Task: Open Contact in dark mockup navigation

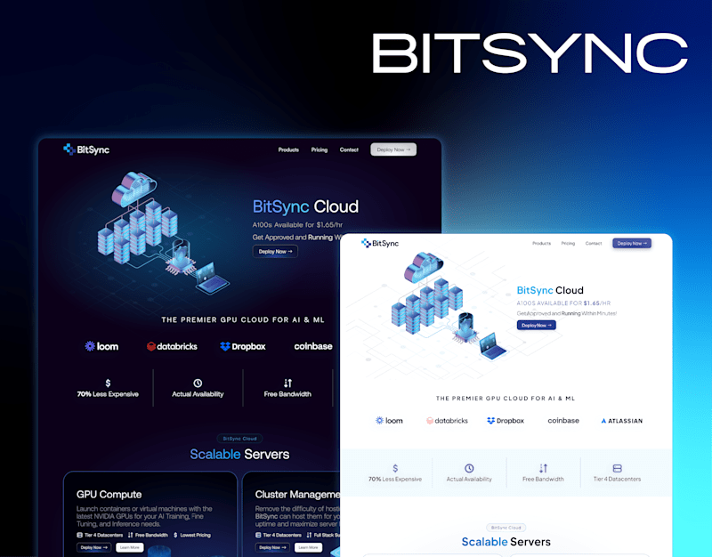Action: pos(349,149)
